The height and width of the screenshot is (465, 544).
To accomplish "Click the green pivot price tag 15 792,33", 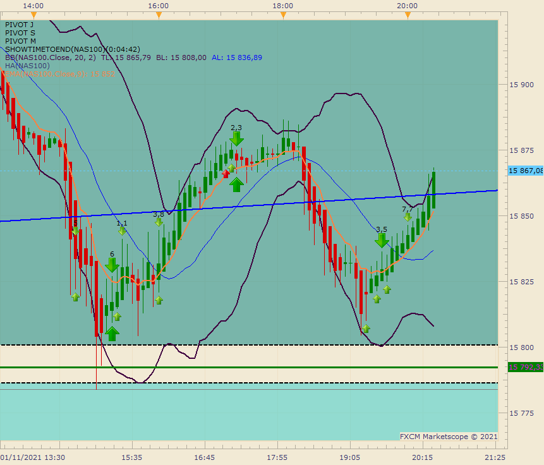I will (526, 367).
